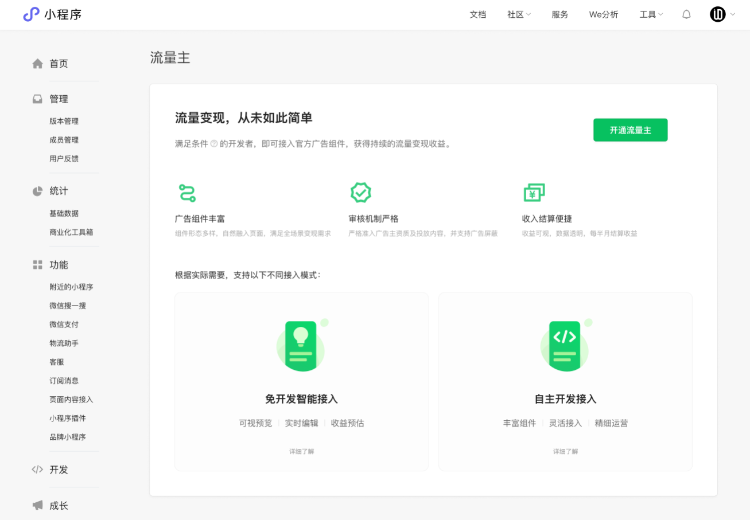Open 物流助手 in sidebar

(x=64, y=343)
